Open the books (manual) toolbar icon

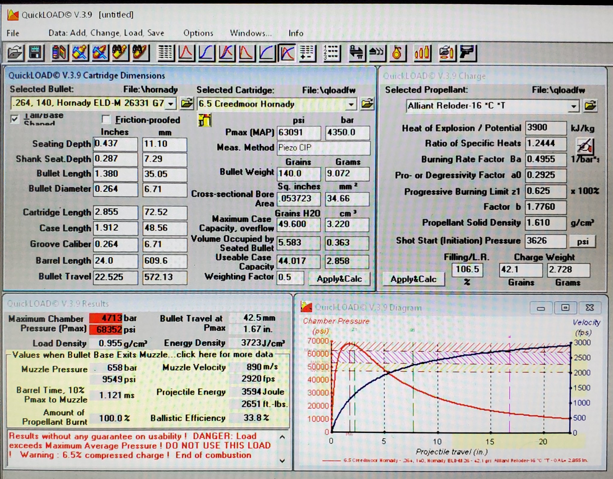[x=59, y=53]
